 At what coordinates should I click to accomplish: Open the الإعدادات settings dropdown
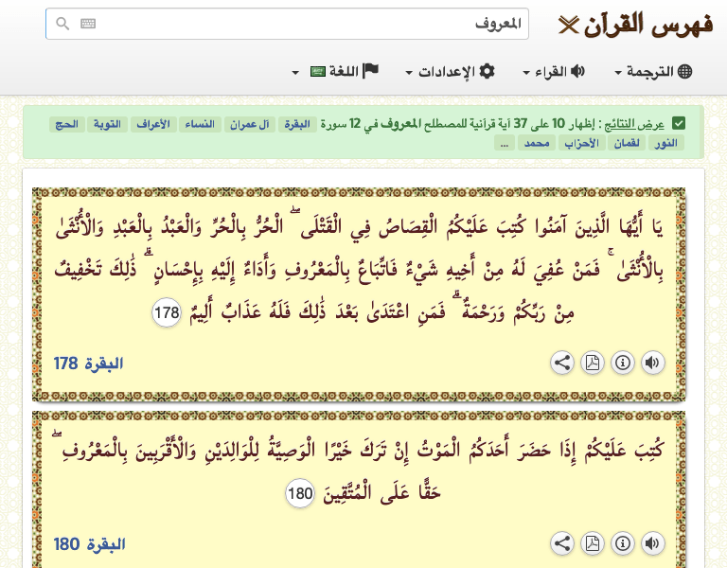[x=450, y=72]
